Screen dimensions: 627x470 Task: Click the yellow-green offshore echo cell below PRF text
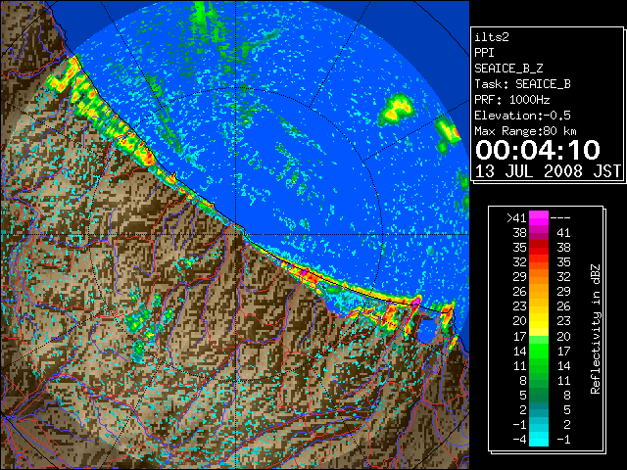(x=396, y=110)
